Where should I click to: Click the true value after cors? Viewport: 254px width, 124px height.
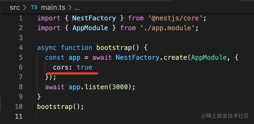(x=84, y=67)
